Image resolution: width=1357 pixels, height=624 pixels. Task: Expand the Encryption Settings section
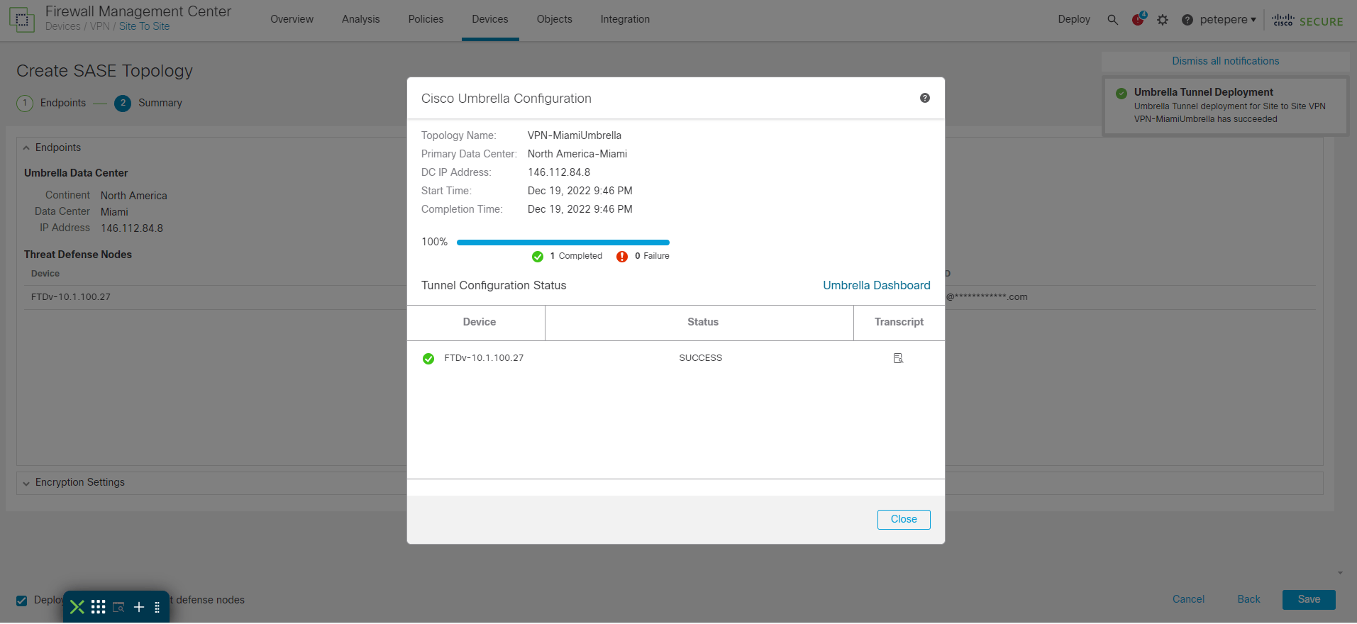pyautogui.click(x=26, y=484)
